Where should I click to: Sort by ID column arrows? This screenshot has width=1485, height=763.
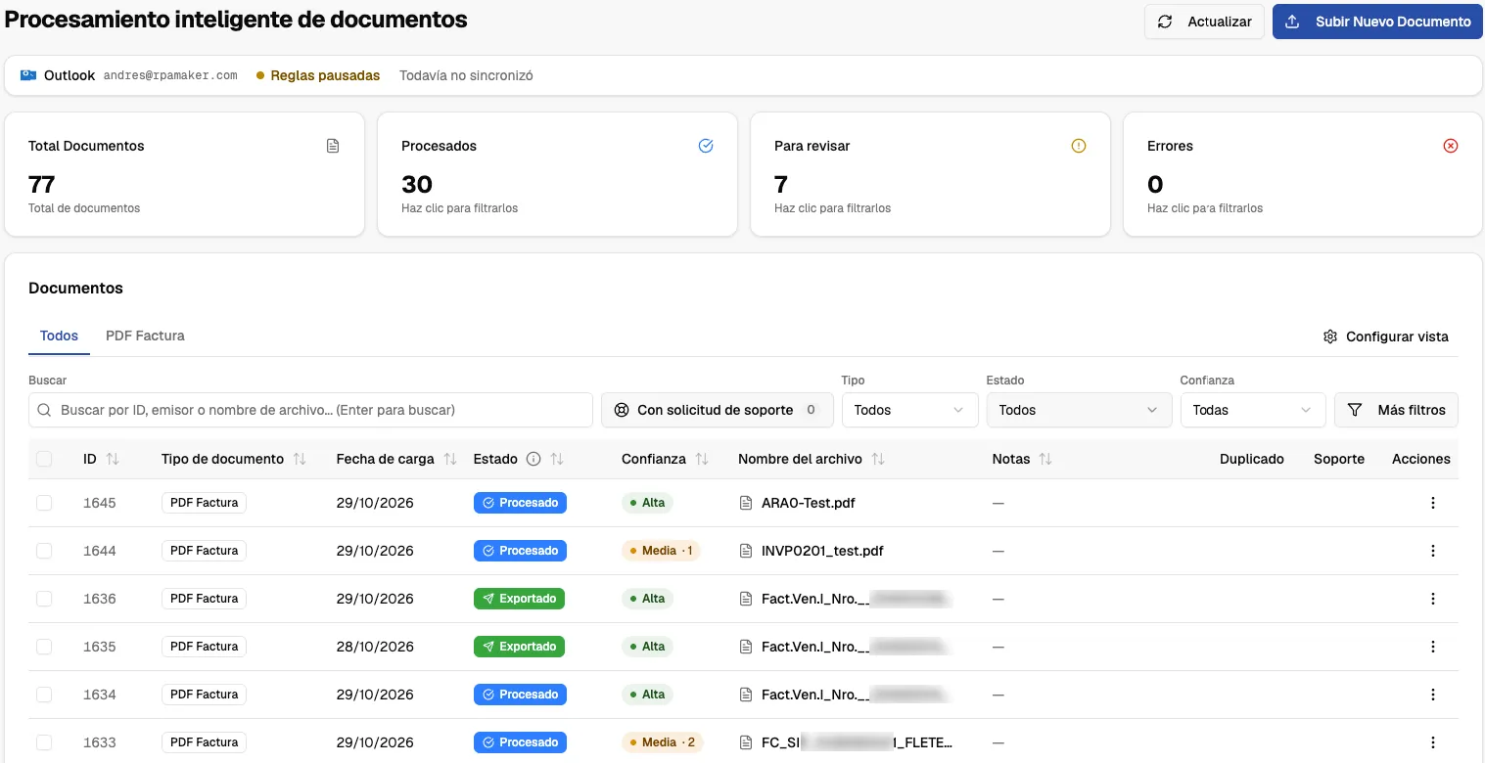[113, 459]
